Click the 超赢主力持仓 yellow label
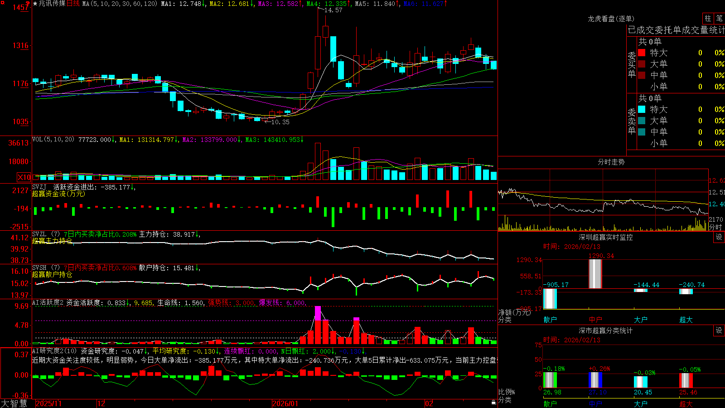Viewport: 725px width, 408px height. (52, 241)
